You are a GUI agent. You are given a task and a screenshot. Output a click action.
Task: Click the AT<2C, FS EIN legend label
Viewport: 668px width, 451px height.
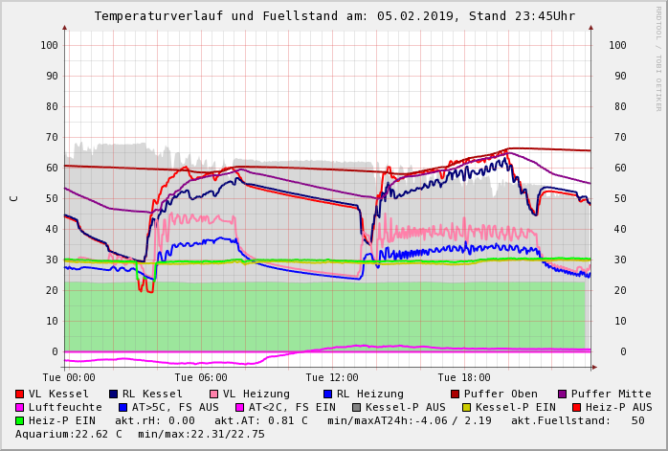[x=287, y=408]
